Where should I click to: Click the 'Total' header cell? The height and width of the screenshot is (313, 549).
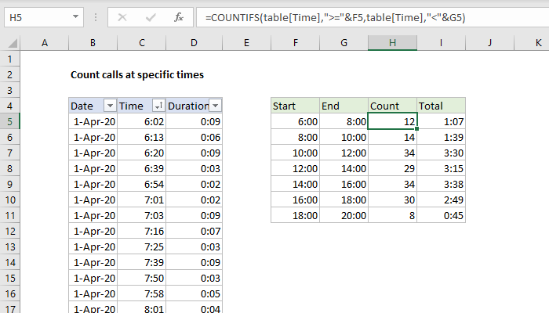click(441, 106)
